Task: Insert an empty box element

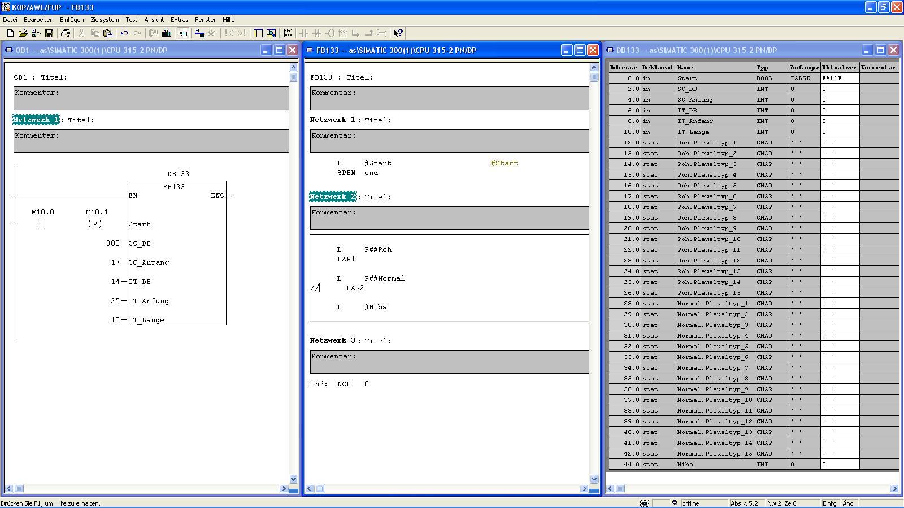Action: pyautogui.click(x=343, y=33)
